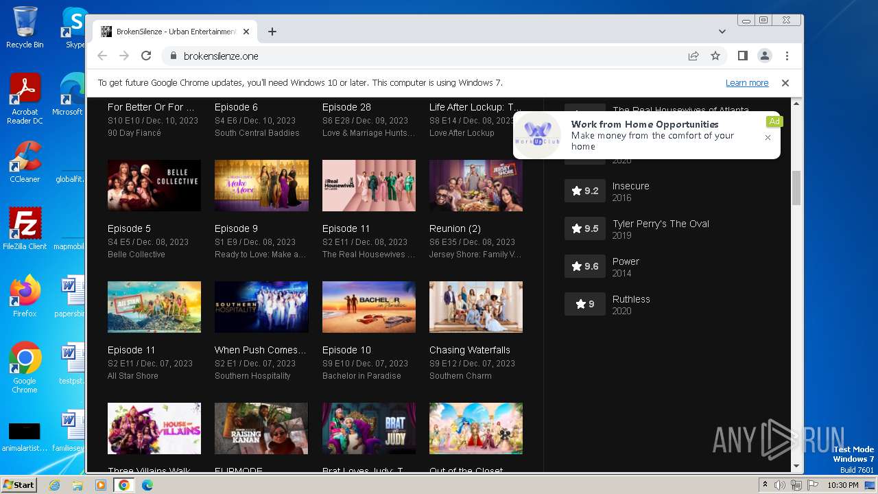
Task: Open the Jersey Shore thumbnail
Action: pos(476,185)
